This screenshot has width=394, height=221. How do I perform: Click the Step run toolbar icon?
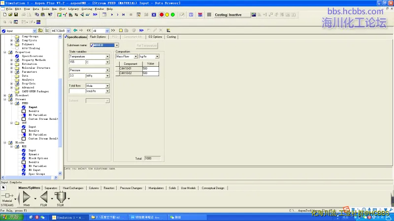point(118,15)
